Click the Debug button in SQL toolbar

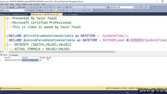coord(39,10)
